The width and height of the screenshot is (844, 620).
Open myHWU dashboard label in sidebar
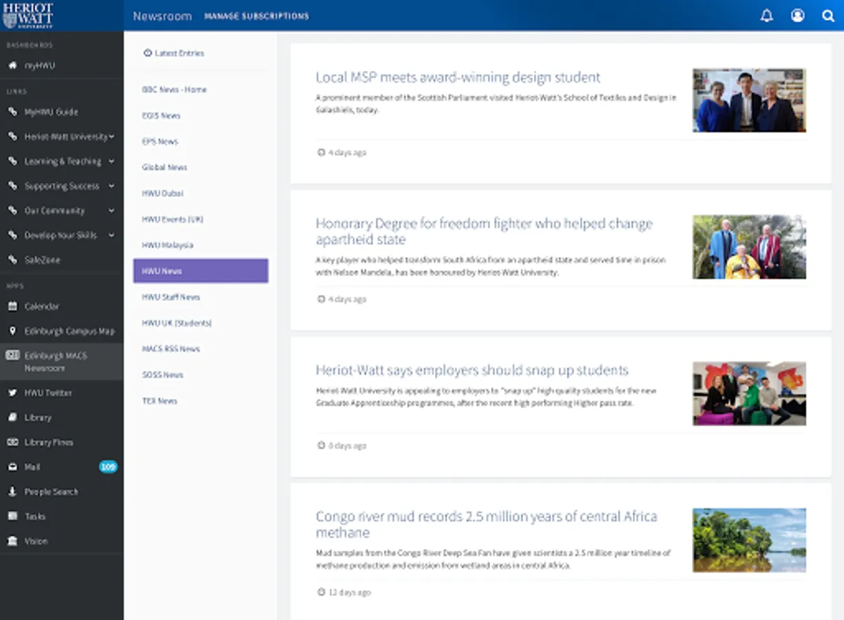[x=39, y=65]
